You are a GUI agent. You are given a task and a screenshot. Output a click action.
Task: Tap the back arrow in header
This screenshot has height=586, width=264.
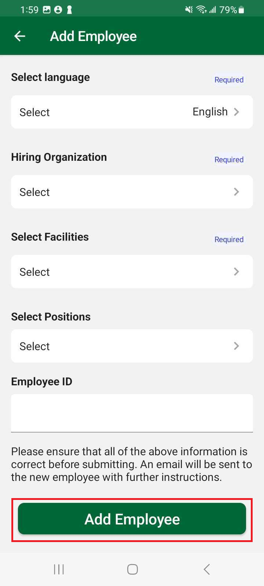click(19, 36)
